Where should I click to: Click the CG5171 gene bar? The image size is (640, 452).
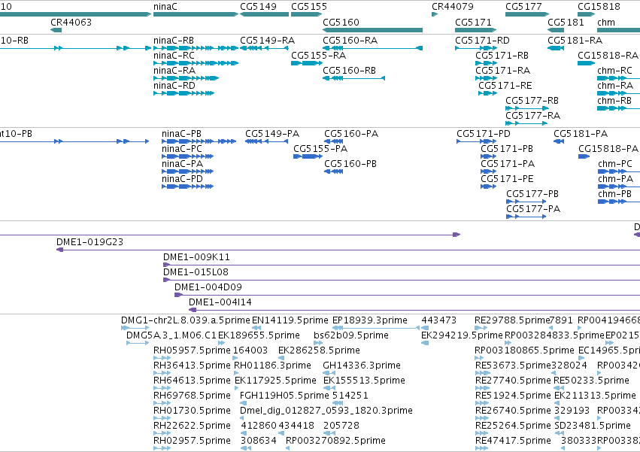[x=476, y=30]
